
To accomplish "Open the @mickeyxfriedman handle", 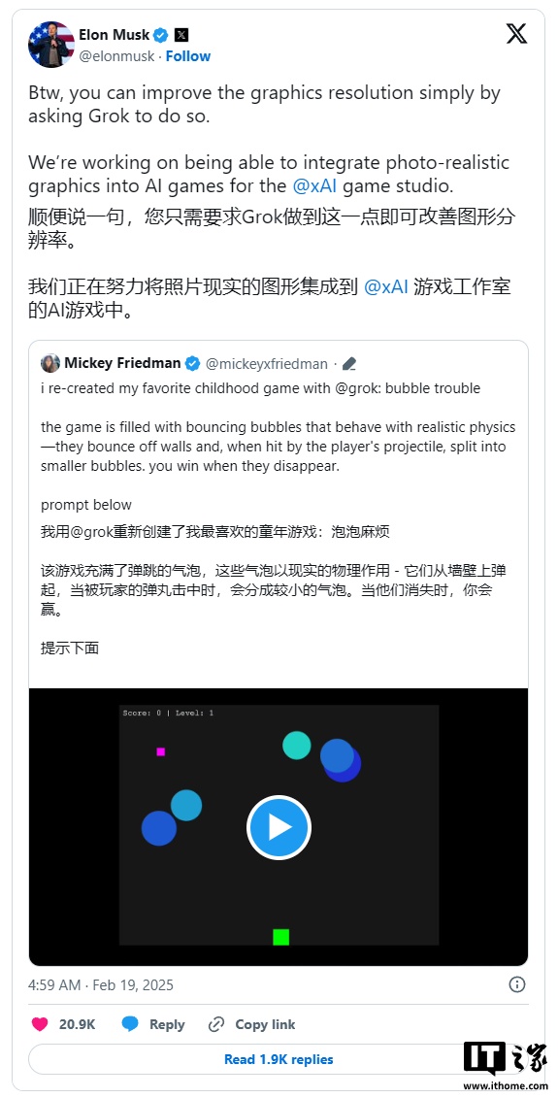I will pyautogui.click(x=266, y=363).
